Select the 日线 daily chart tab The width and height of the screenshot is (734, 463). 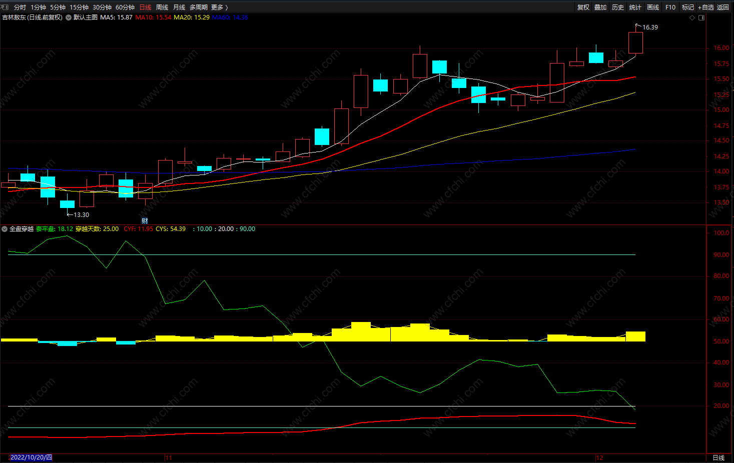(x=146, y=7)
